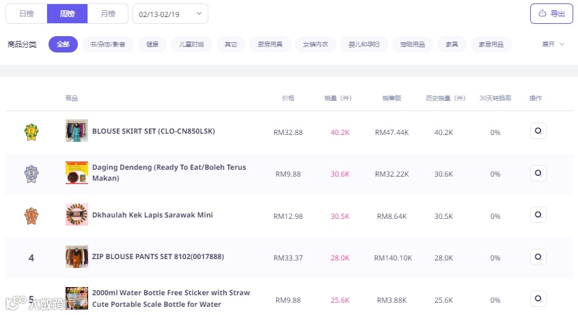Viewport: 578px width, 315px height.
Task: Click the bronze third-place medal icon
Action: pos(31,215)
